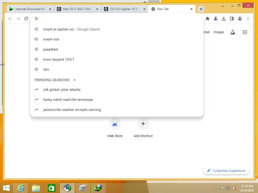Select trending 'cdk global cyber attacks'

(x=117, y=89)
